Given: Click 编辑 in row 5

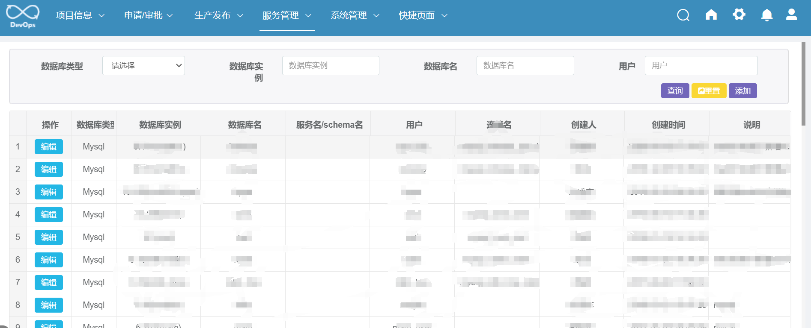Looking at the screenshot, I should (x=49, y=237).
